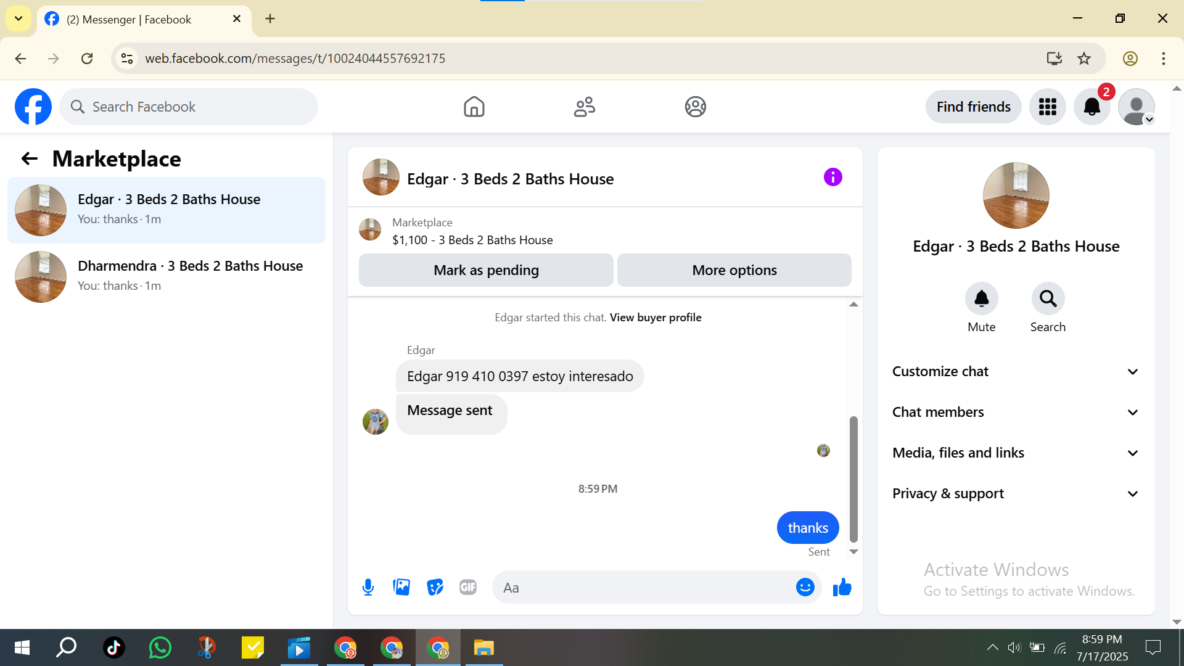Search in conversation magnifier icon

[x=1048, y=299]
